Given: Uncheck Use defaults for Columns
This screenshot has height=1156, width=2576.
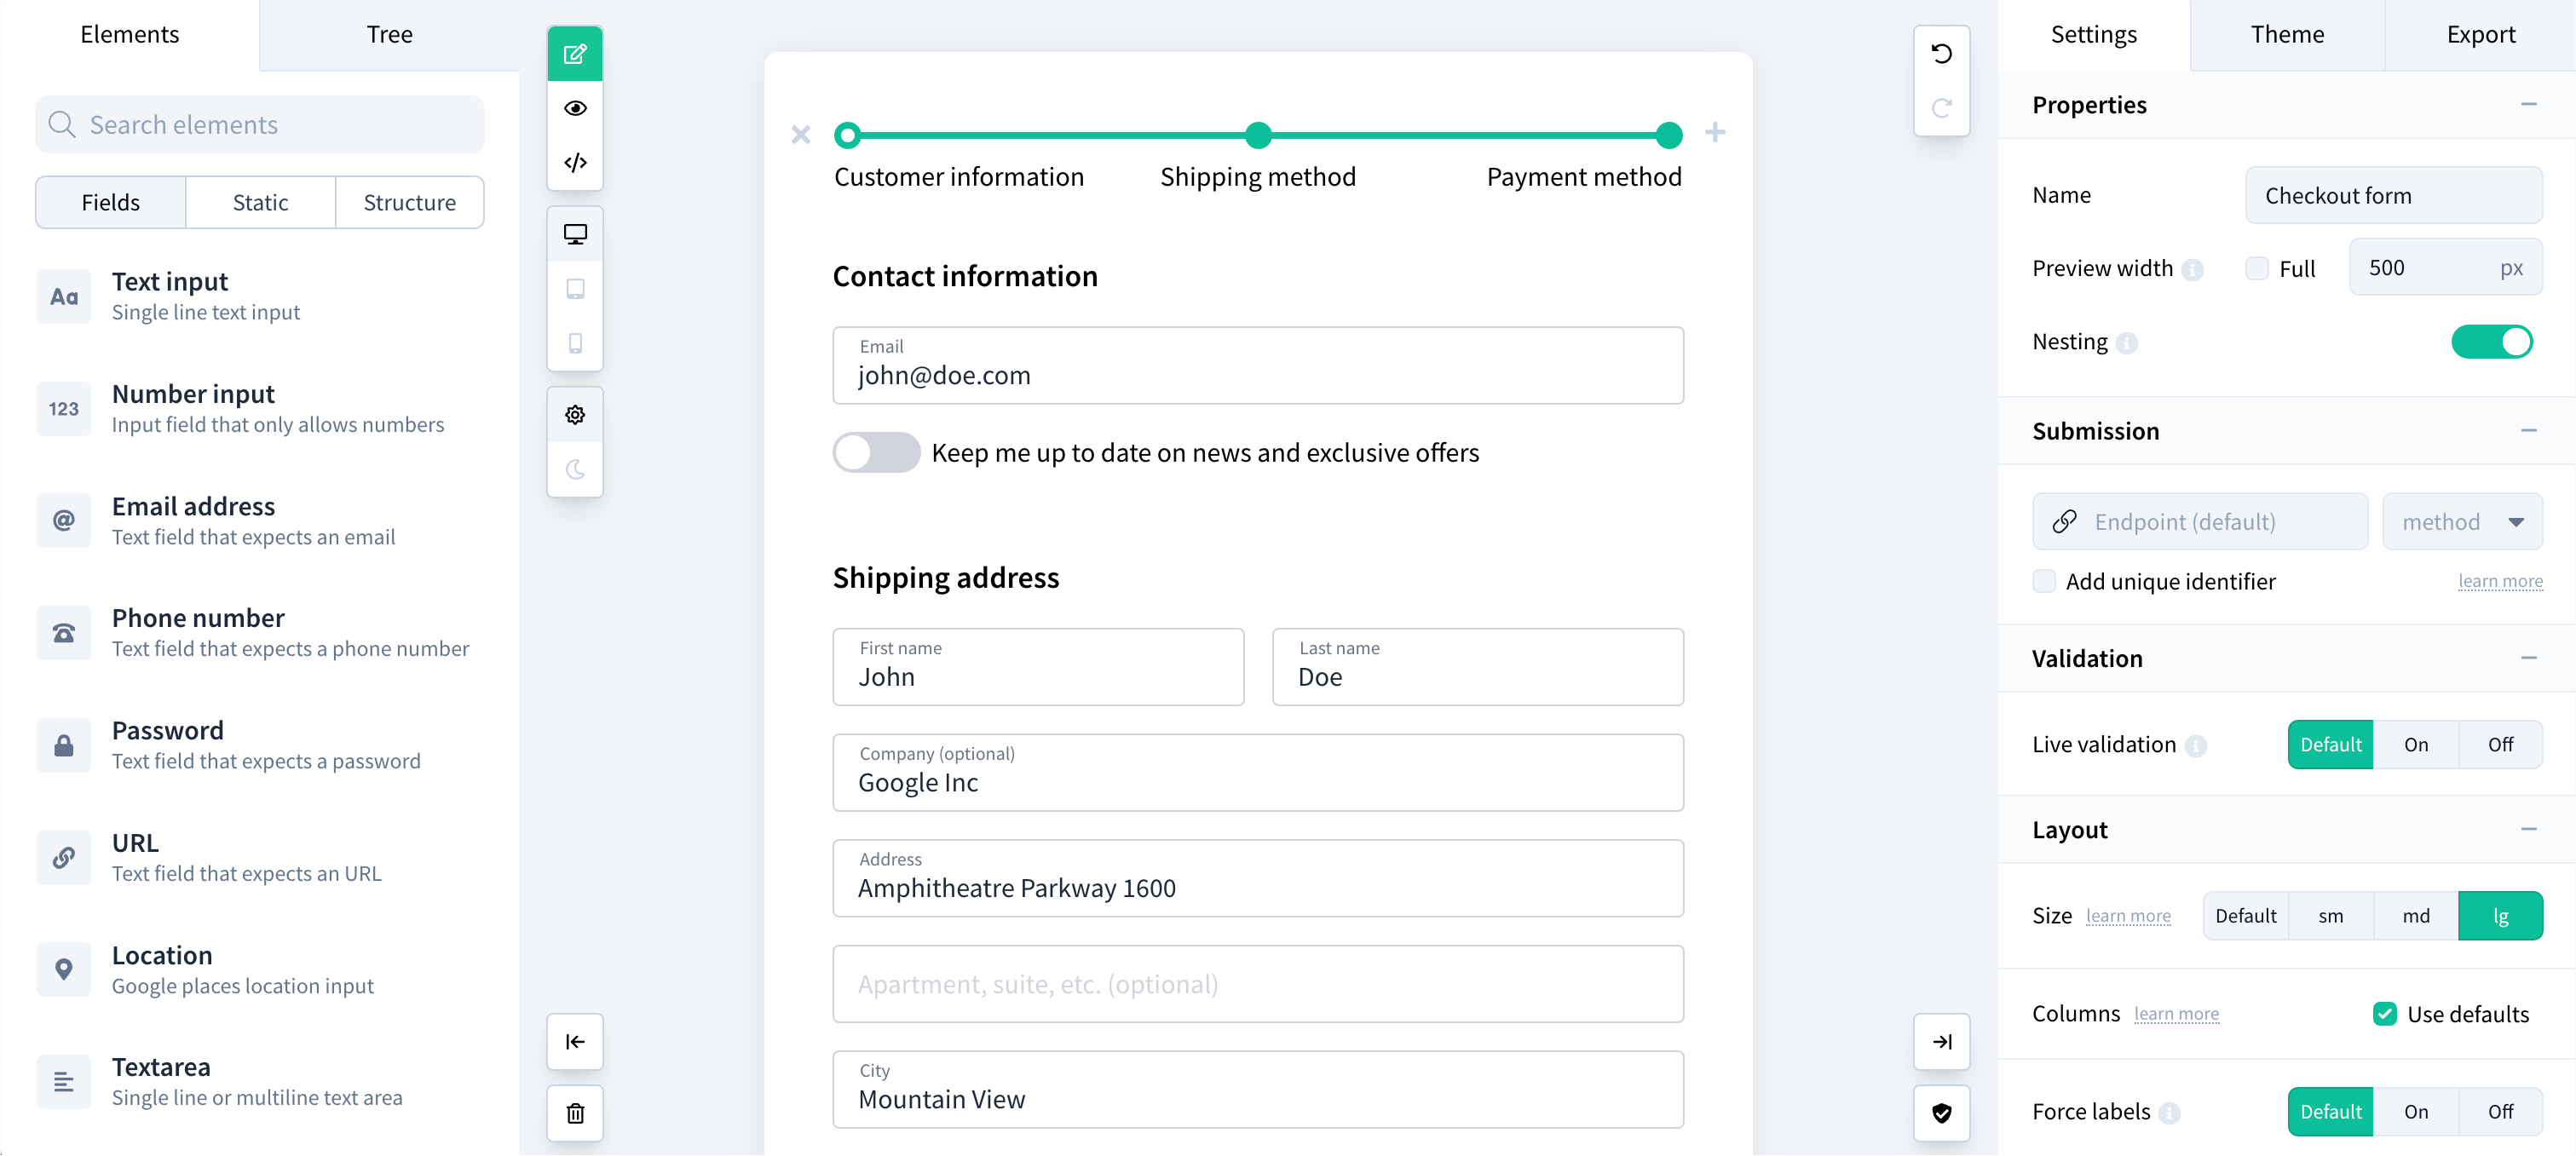Looking at the screenshot, I should 2386,1013.
